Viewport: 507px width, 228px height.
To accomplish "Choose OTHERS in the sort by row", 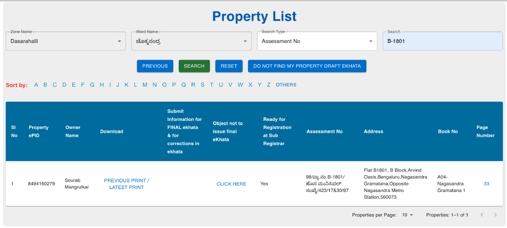I will 286,85.
